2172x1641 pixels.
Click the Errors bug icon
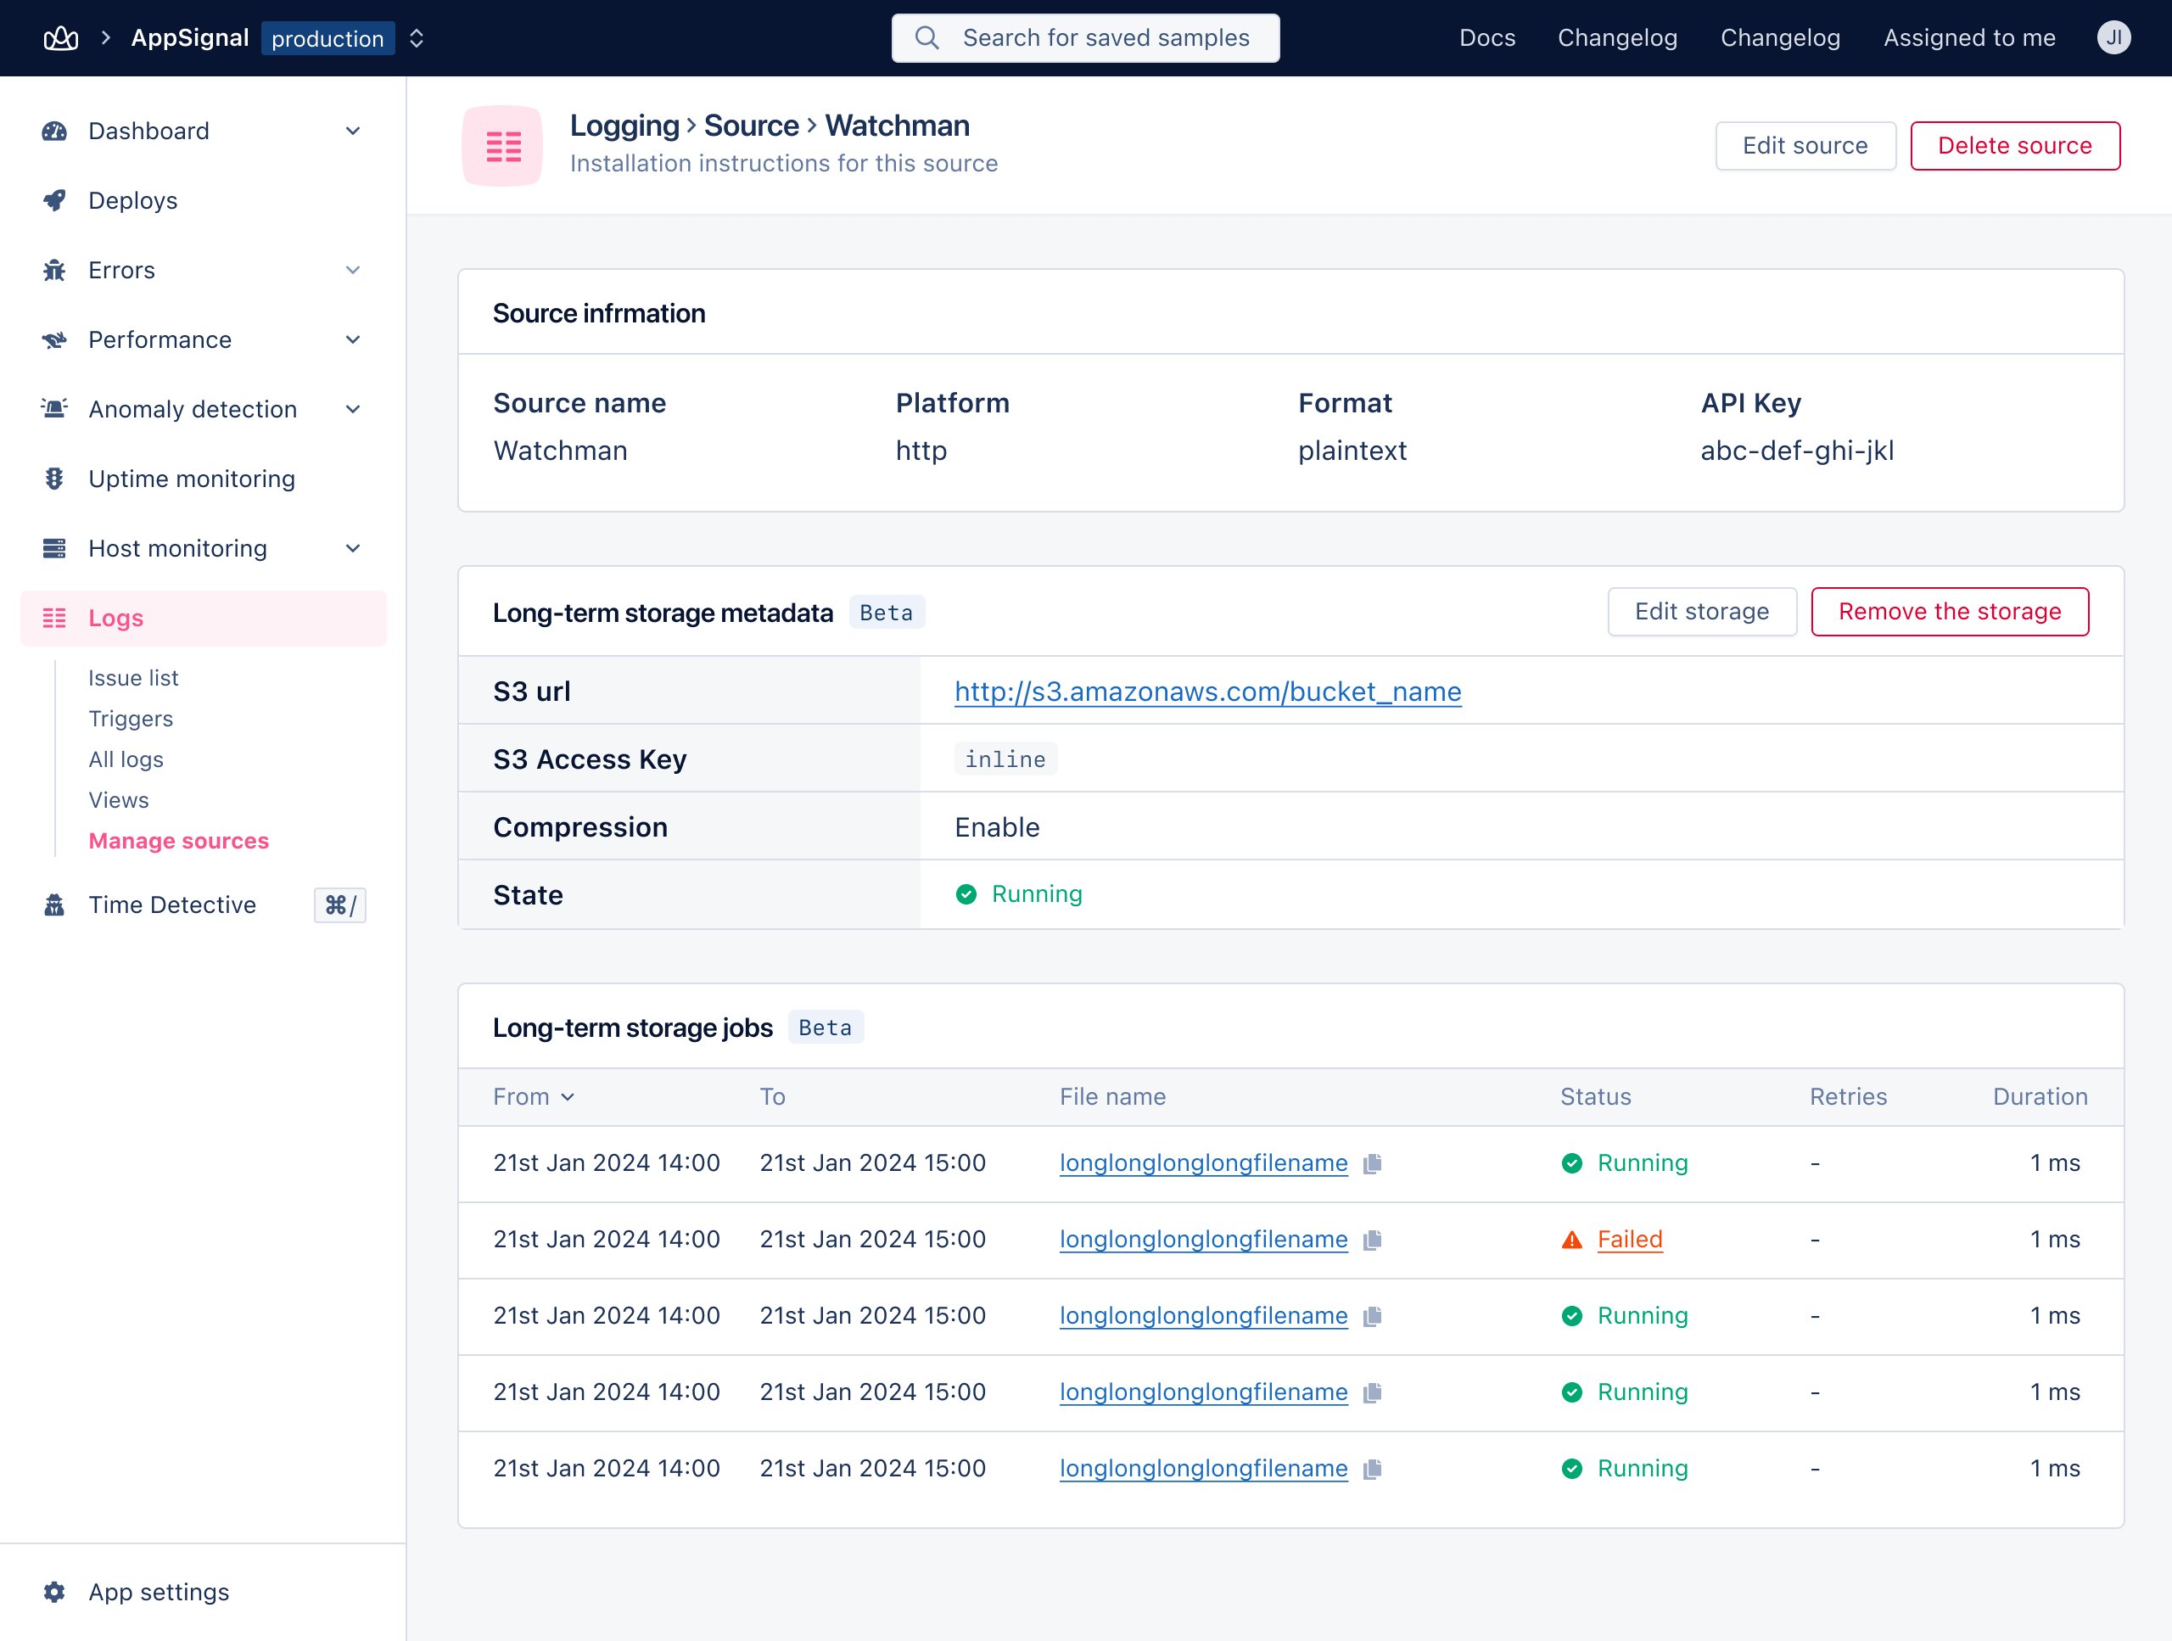(x=54, y=270)
